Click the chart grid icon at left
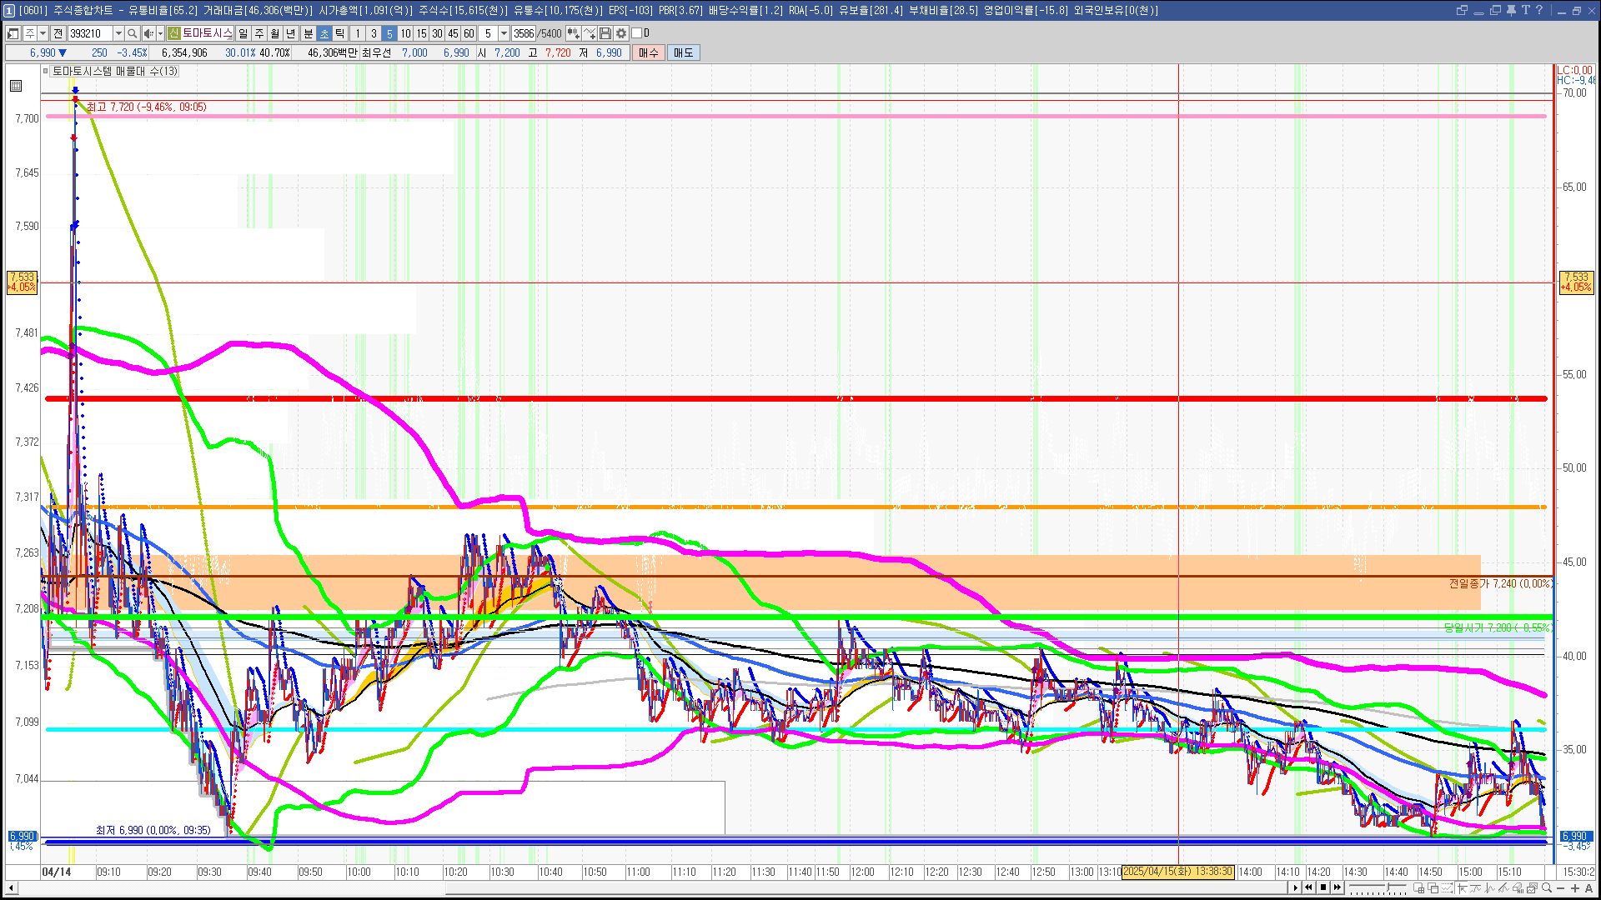Screen dimensions: 1601x900 16,86
